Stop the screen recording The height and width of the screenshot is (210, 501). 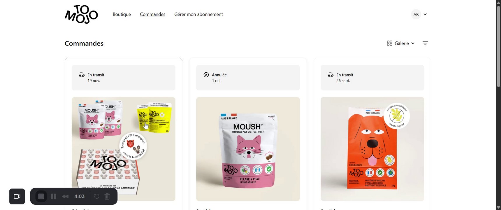pos(41,197)
